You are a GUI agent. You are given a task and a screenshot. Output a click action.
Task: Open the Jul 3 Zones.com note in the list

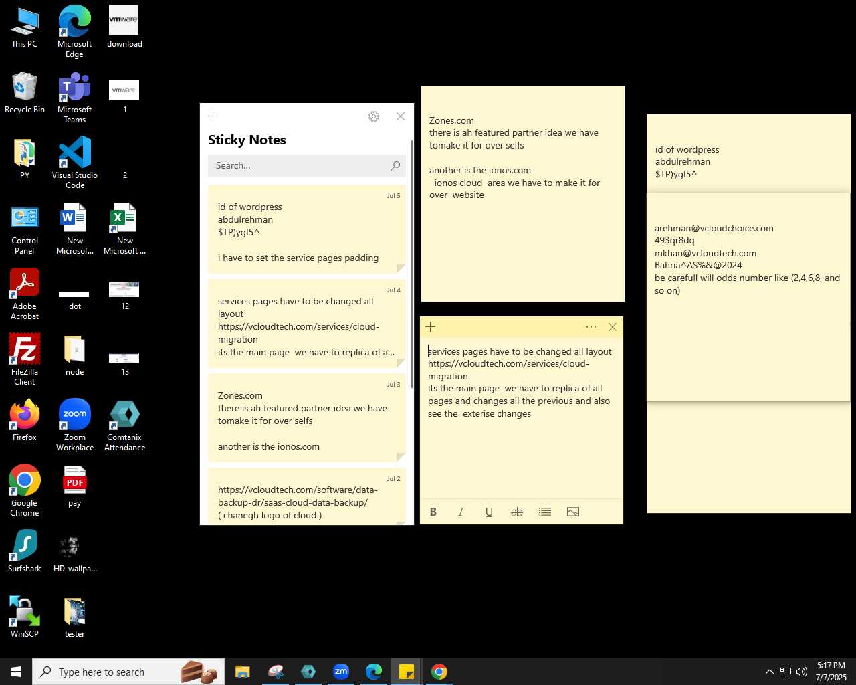click(307, 418)
